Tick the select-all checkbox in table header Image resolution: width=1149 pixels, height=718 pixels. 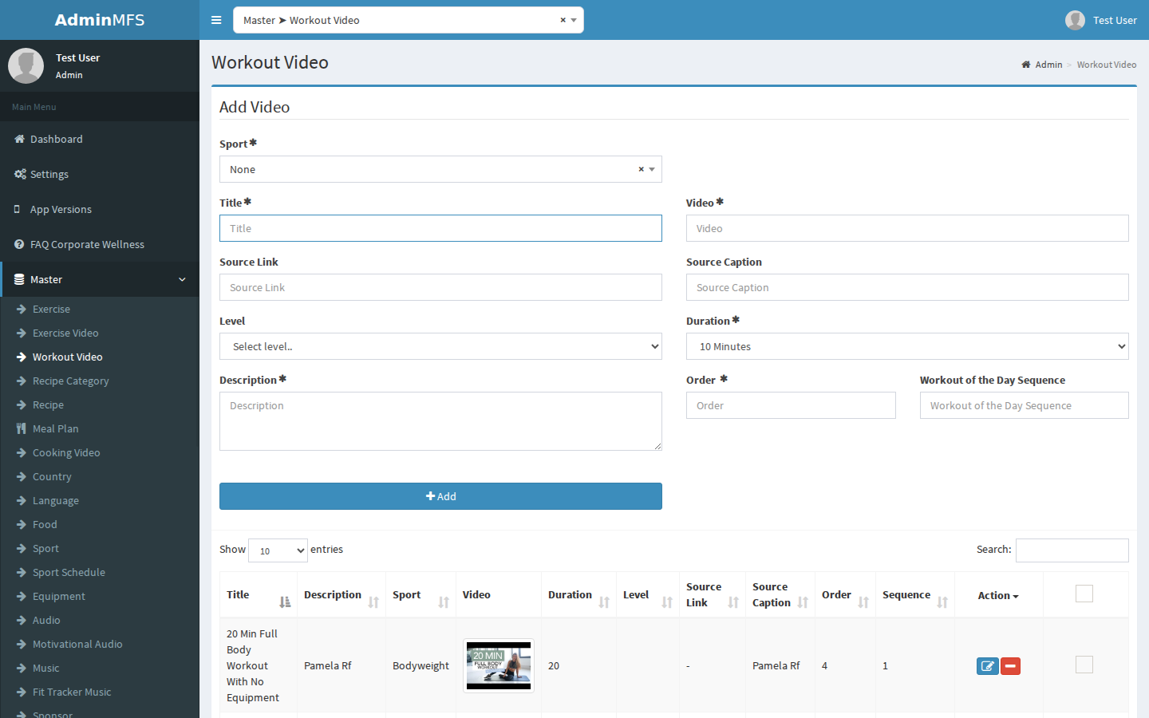pos(1084,594)
